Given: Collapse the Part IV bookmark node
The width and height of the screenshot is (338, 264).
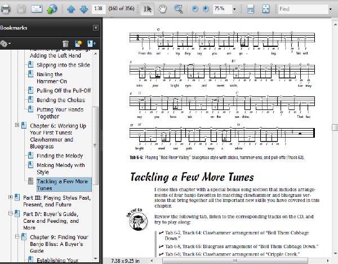Looking at the screenshot, I should pos(10,213).
